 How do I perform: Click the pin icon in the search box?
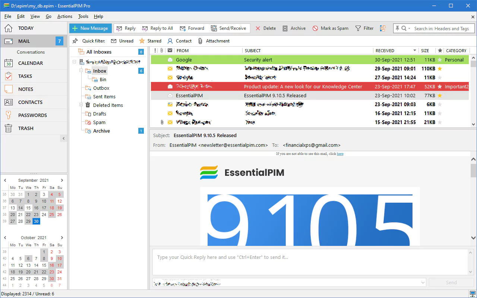click(x=398, y=28)
